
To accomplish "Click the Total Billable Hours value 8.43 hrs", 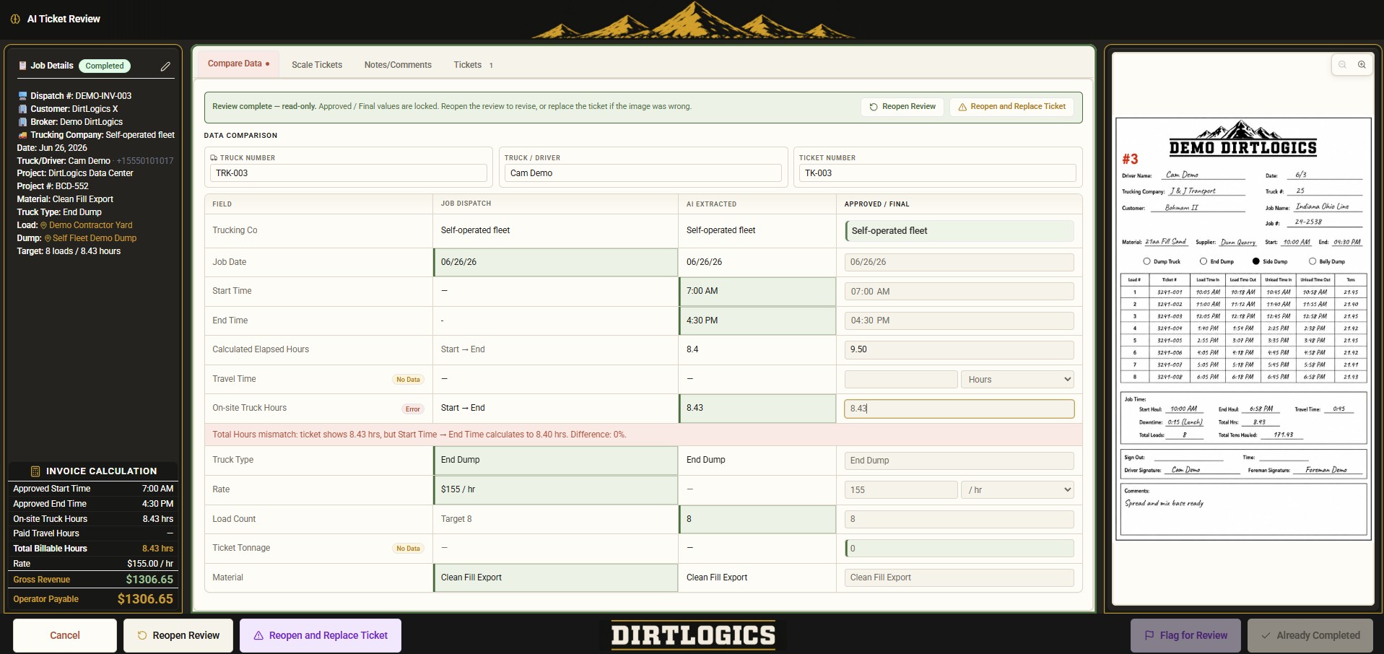I will [157, 549].
